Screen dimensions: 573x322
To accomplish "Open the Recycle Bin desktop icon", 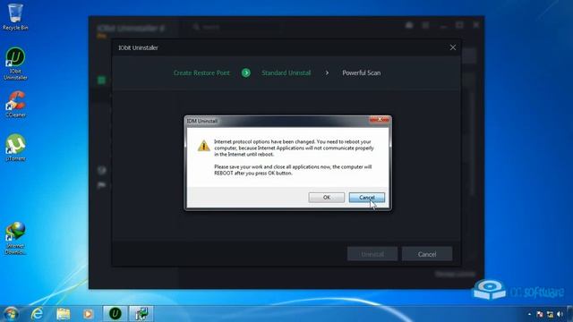I will tap(15, 17).
